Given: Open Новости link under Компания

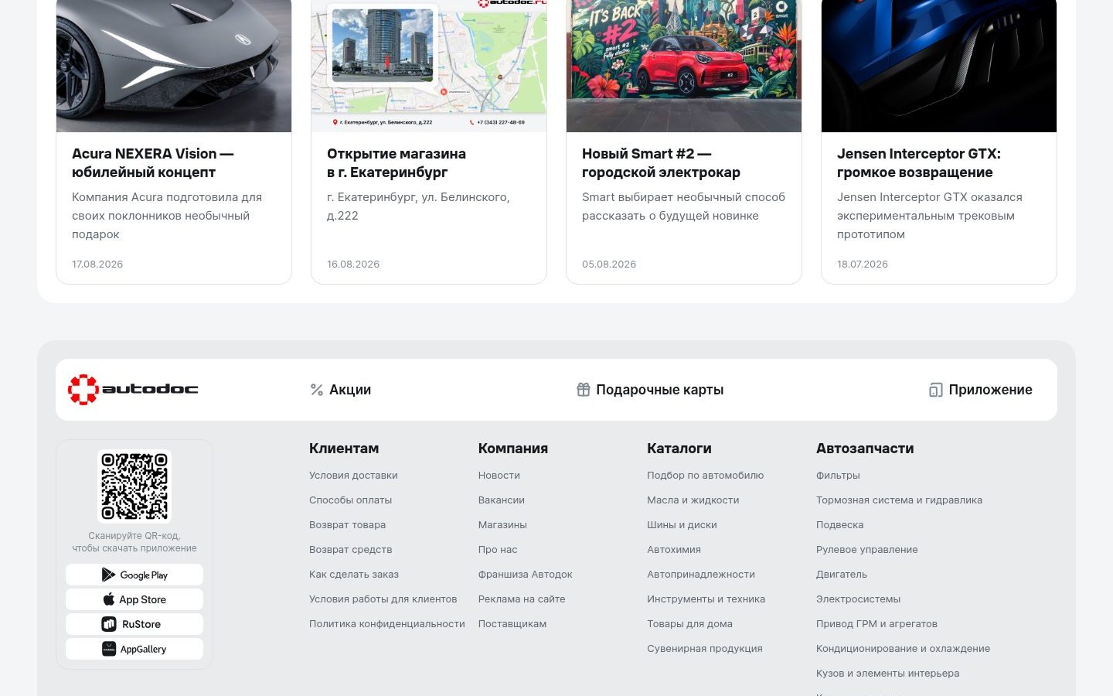Looking at the screenshot, I should coord(499,476).
